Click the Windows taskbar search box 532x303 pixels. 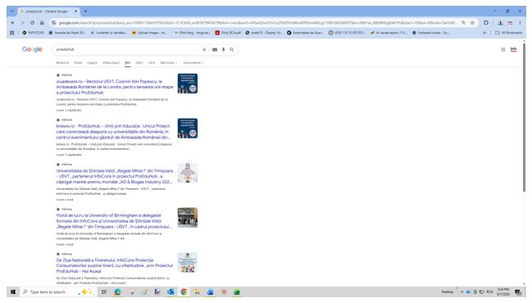pos(58,292)
